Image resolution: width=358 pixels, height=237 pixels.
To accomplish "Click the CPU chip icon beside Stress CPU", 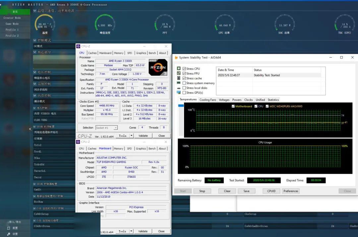I will tap(179, 69).
